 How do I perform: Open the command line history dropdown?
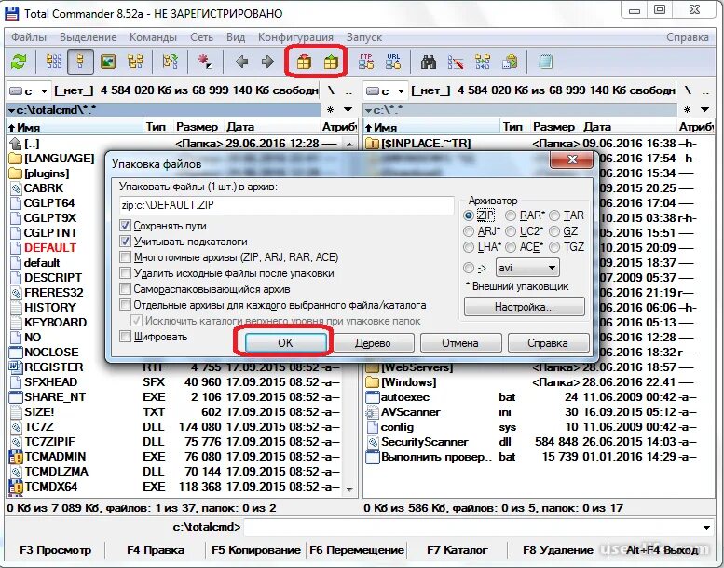(706, 527)
